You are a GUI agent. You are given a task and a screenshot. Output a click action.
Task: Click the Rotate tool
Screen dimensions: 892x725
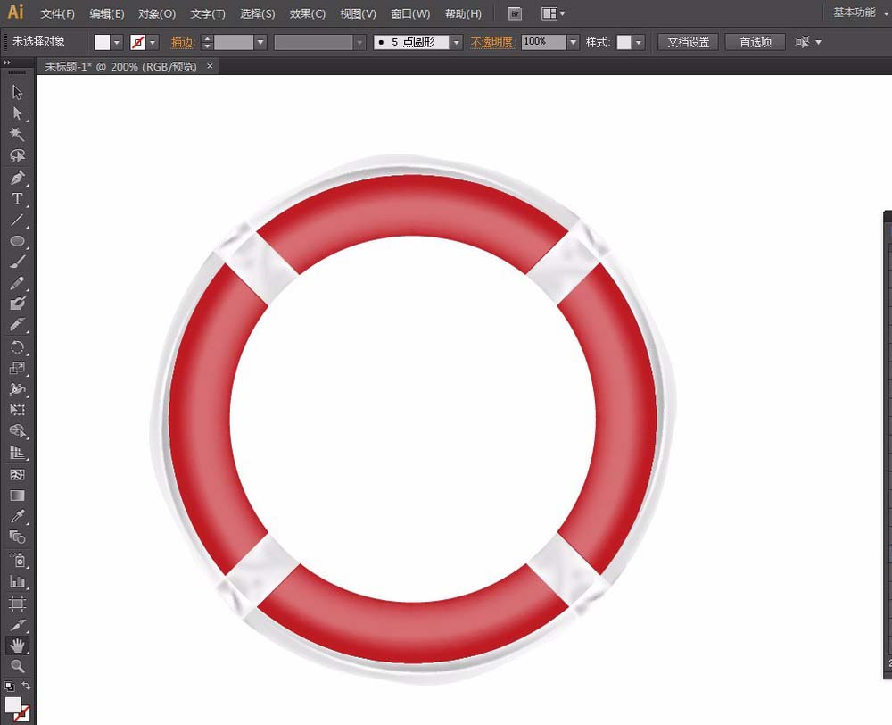[17, 347]
